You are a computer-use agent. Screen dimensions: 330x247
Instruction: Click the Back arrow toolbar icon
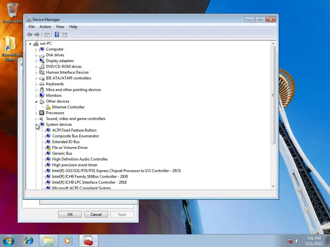coord(30,35)
